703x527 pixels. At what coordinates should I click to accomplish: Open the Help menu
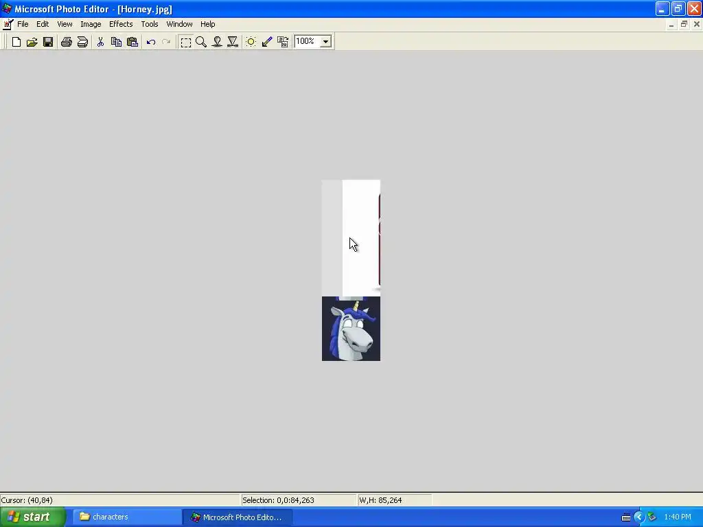pos(207,24)
